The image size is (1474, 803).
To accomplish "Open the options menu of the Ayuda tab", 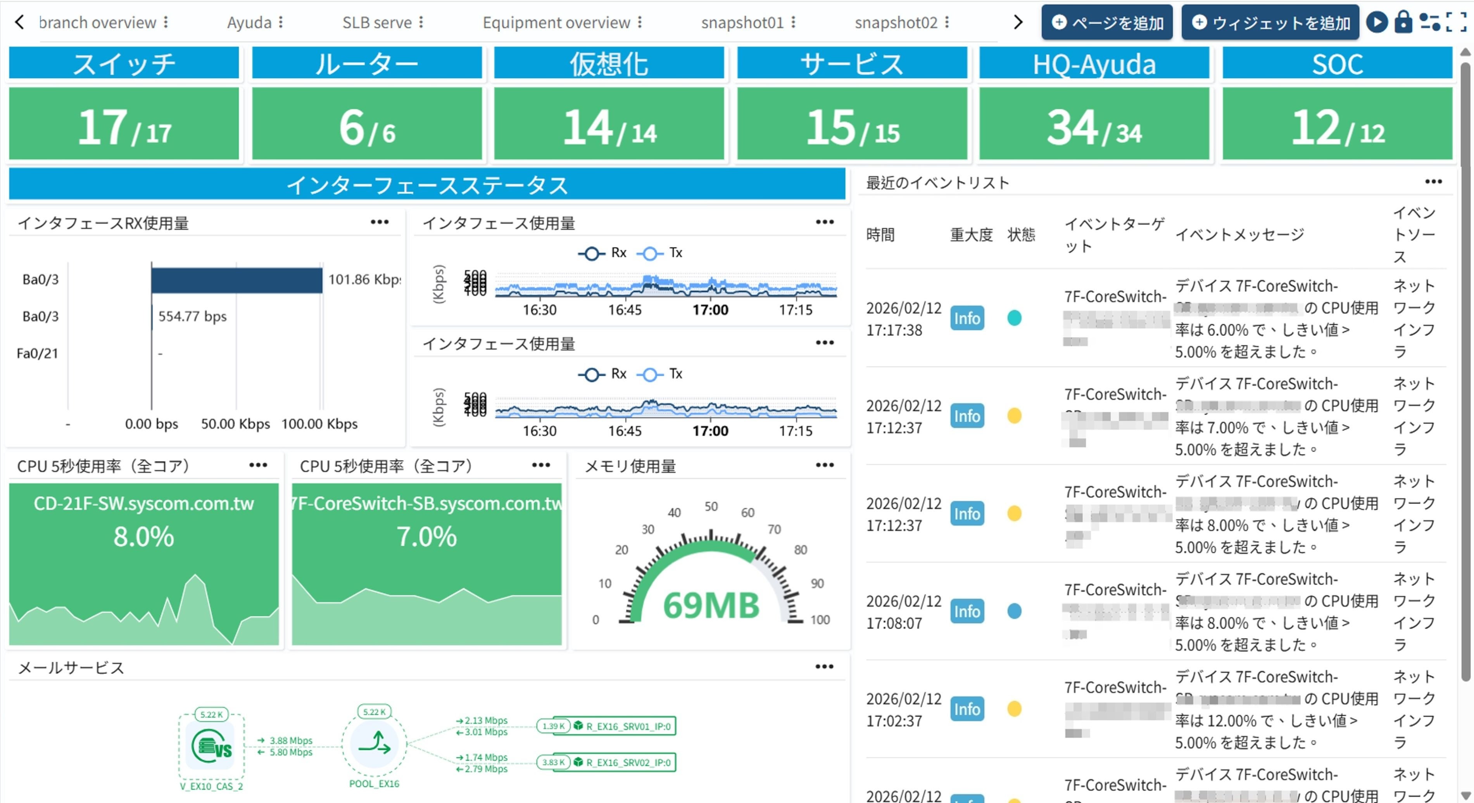I will click(x=281, y=22).
